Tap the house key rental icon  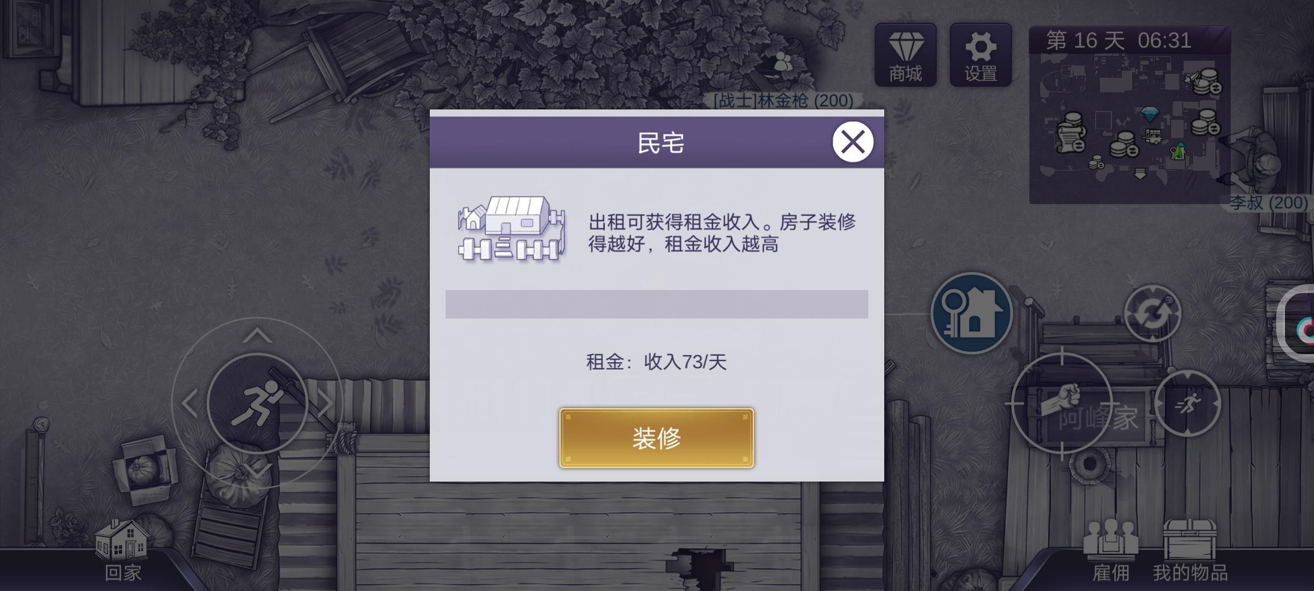(972, 313)
